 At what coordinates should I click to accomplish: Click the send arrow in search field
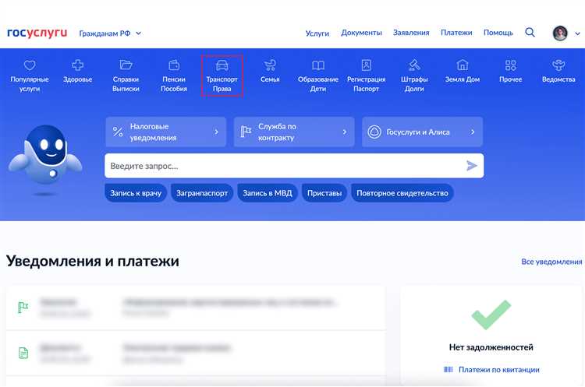click(x=471, y=166)
